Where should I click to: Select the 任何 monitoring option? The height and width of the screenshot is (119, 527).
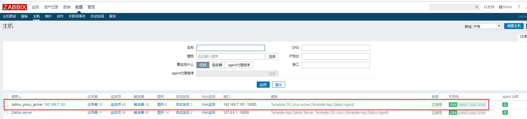click(203, 65)
